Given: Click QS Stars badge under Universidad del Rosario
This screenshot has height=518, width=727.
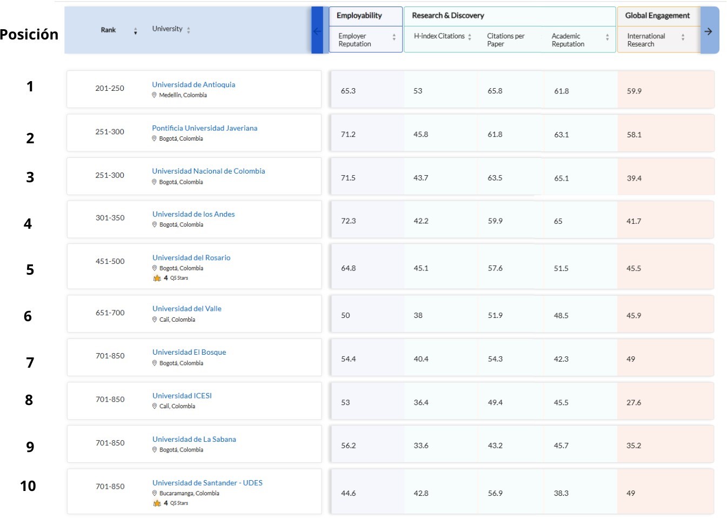Looking at the screenshot, I should [x=171, y=278].
